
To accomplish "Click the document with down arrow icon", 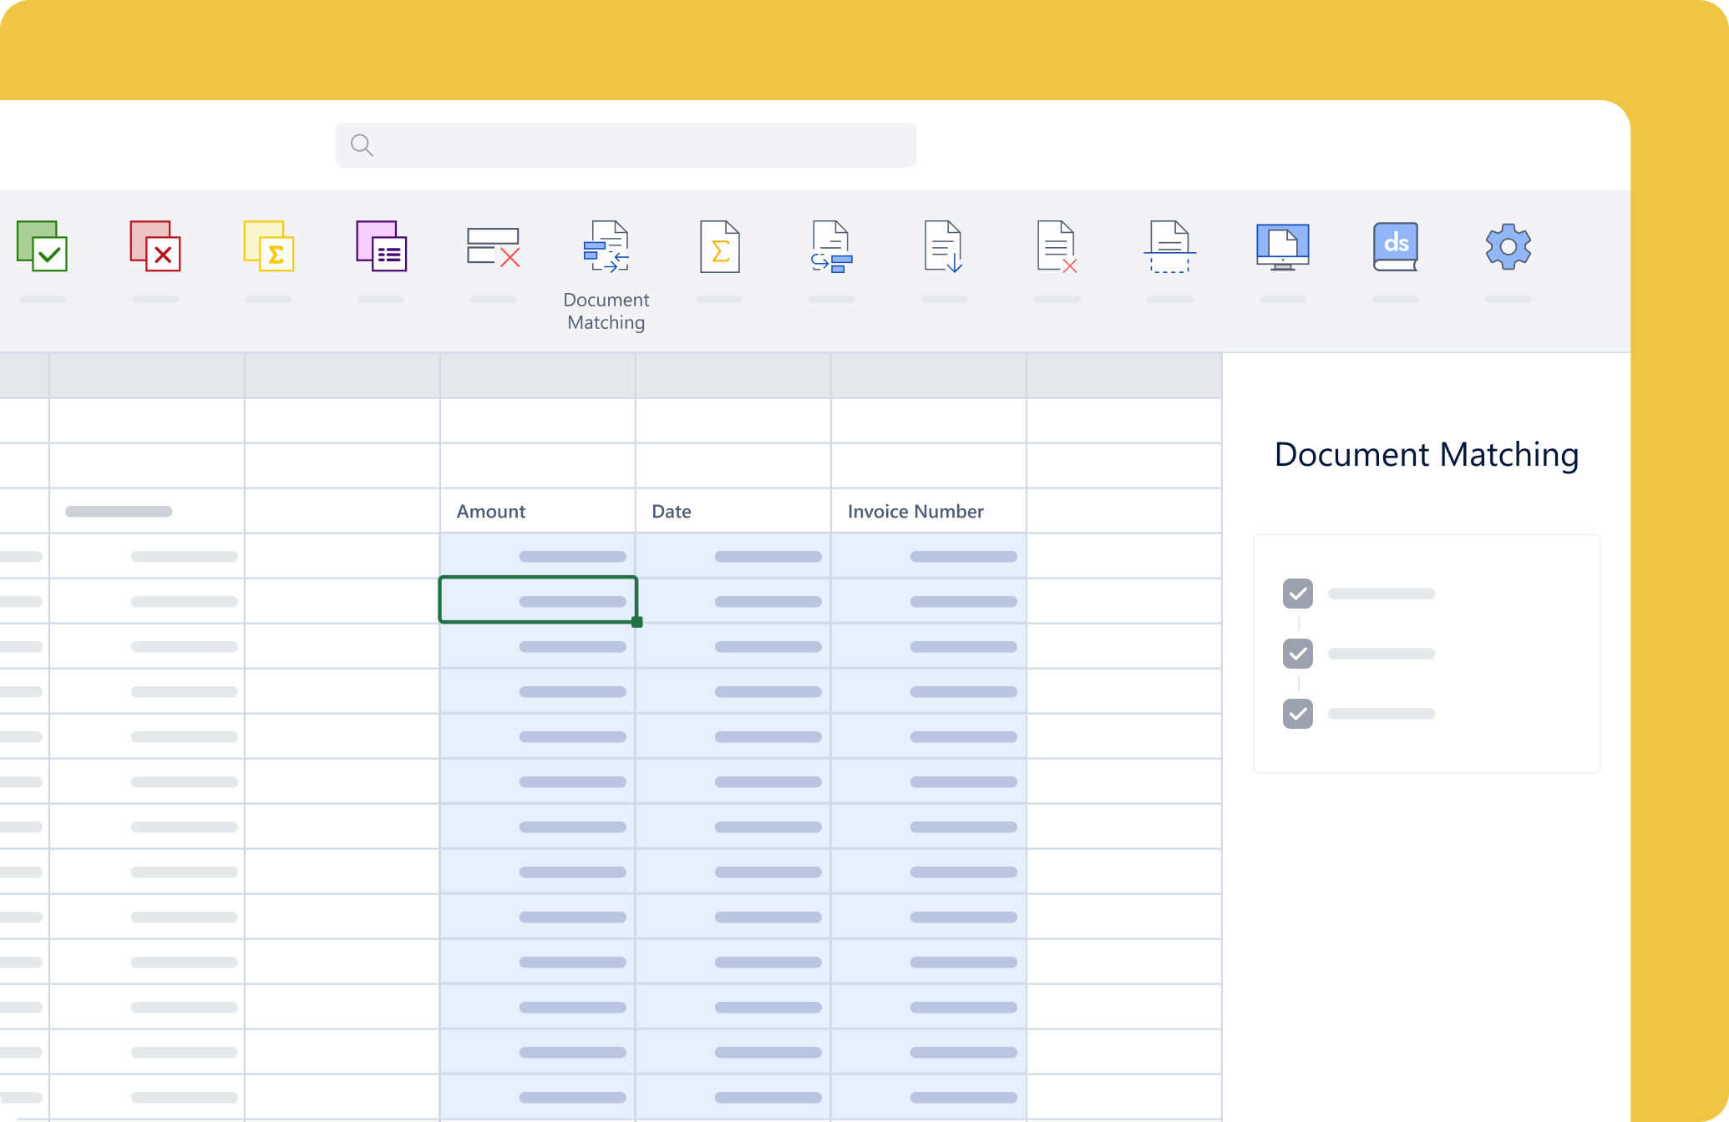I will (x=944, y=247).
